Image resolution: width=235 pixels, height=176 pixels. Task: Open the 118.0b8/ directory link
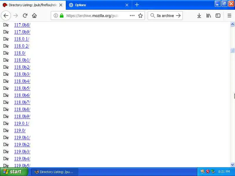(22, 109)
